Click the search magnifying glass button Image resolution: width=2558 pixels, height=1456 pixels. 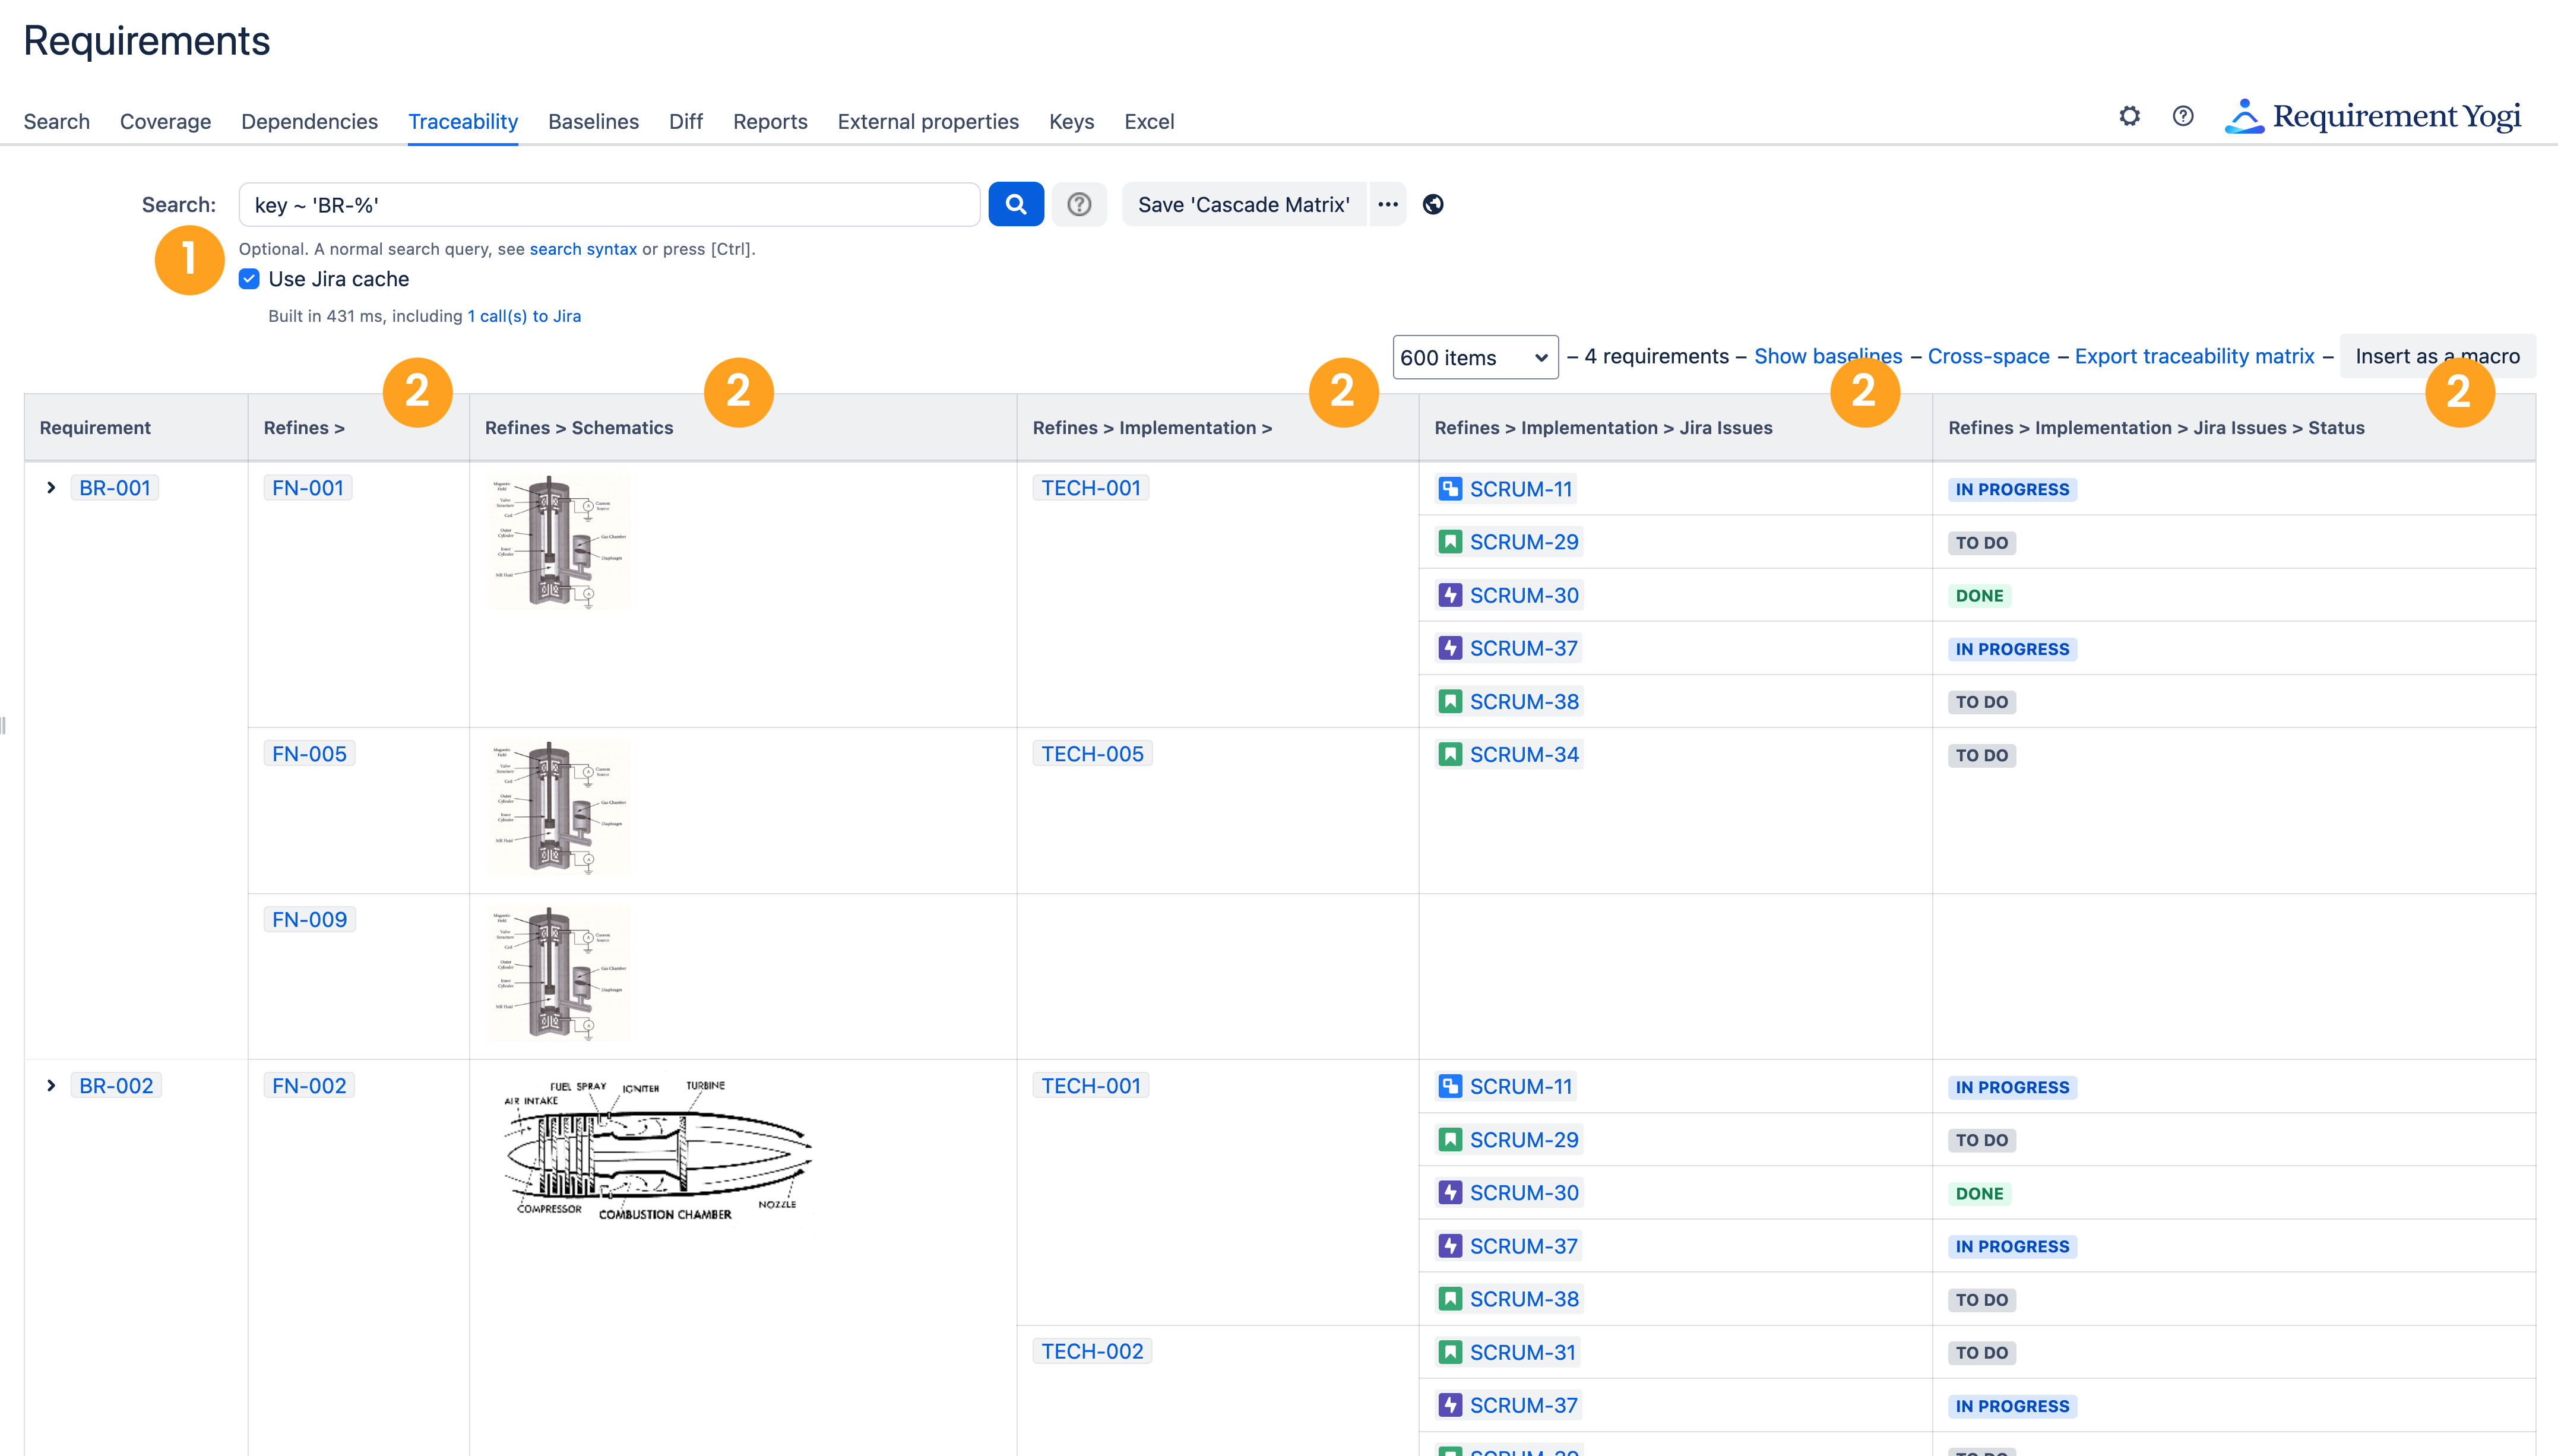click(x=1016, y=204)
